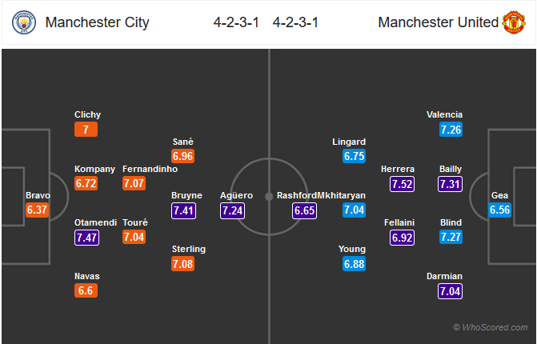The width and height of the screenshot is (537, 344).
Task: Open the Manchester City team name
Action: point(97,22)
